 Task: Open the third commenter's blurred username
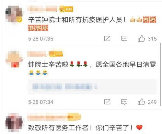pos(47,117)
